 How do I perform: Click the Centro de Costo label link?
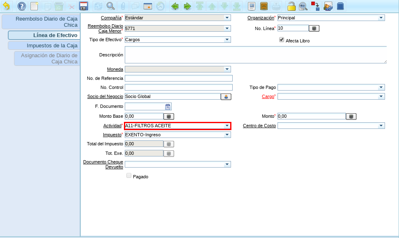point(259,126)
